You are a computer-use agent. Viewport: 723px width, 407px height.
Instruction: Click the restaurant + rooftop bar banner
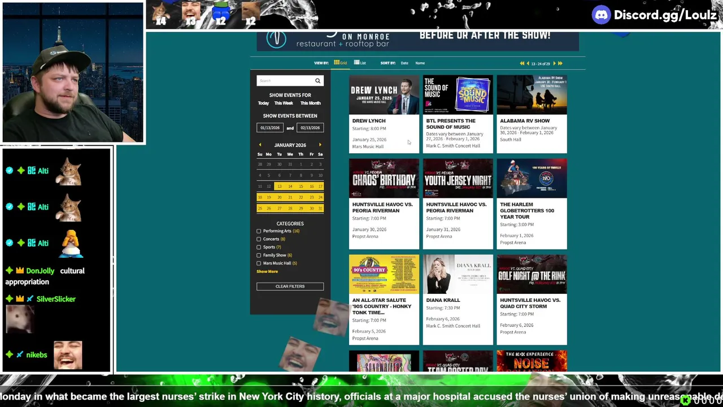tap(418, 41)
